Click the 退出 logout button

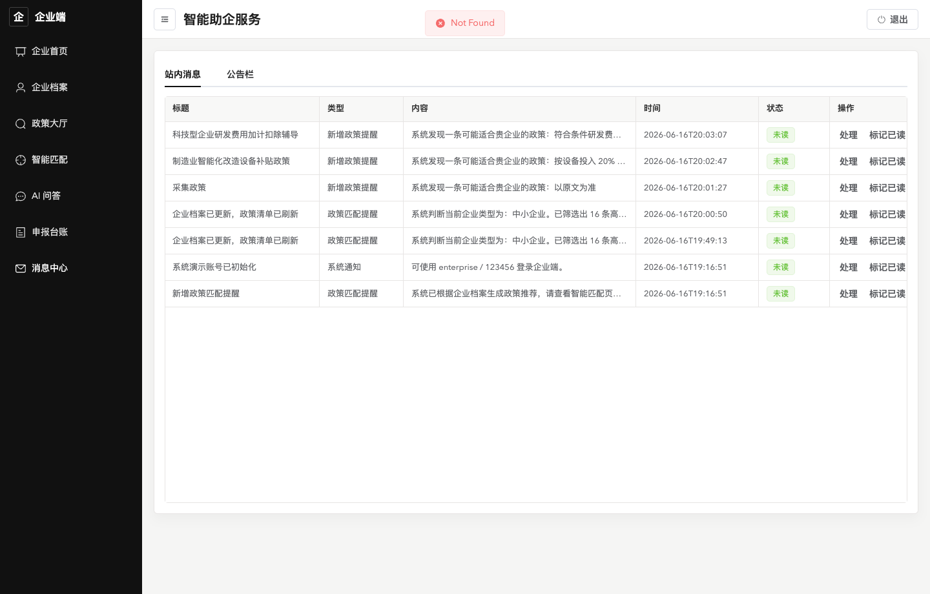point(892,19)
